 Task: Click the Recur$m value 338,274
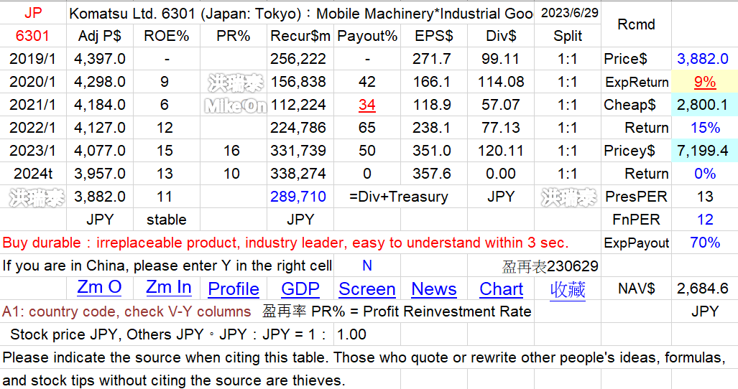[x=298, y=174]
